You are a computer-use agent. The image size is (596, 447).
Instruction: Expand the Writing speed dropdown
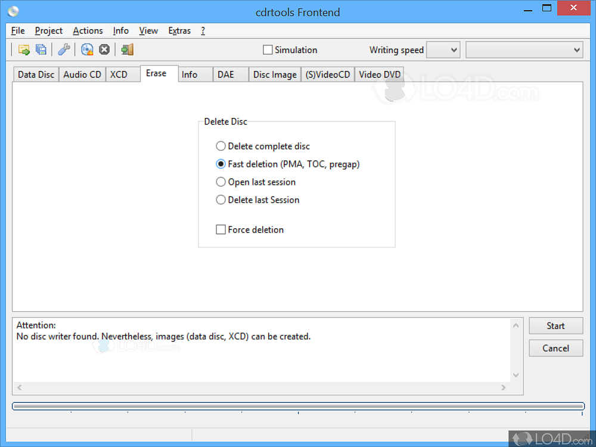pyautogui.click(x=443, y=50)
